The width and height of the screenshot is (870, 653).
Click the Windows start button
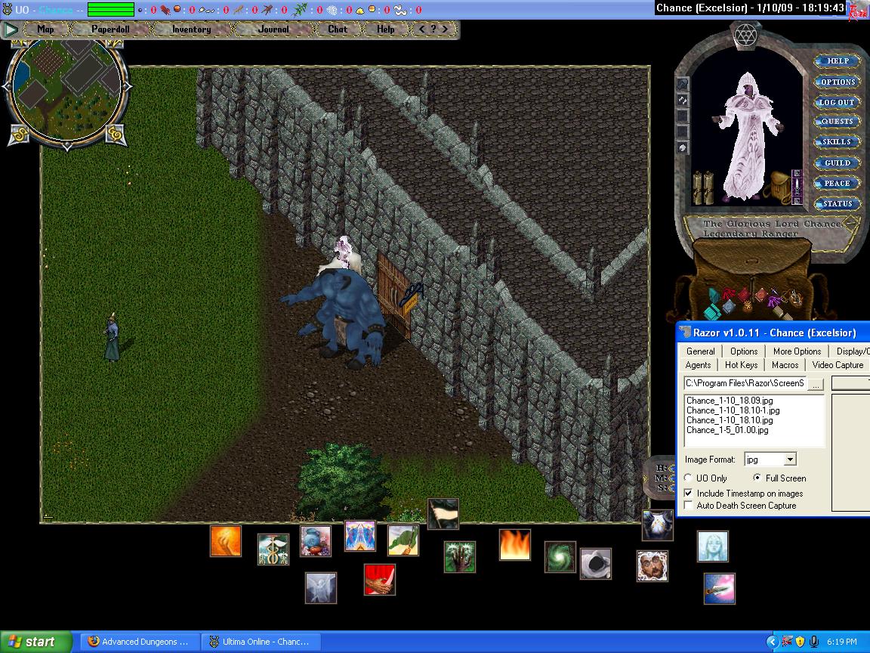coord(36,642)
